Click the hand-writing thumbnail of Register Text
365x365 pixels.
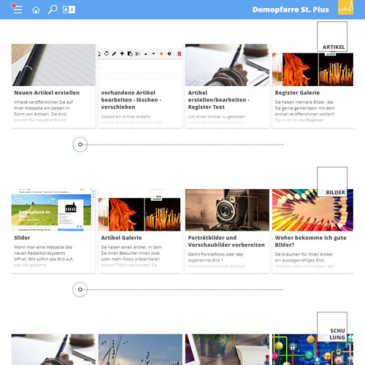227,65
